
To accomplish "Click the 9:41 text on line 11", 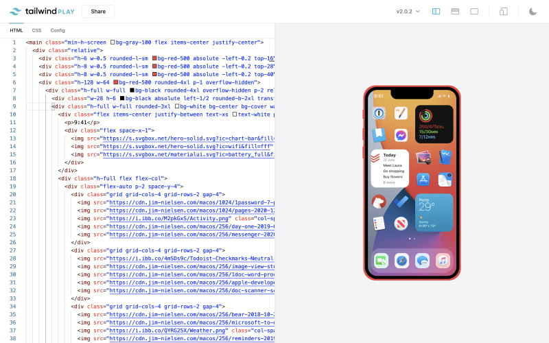I will point(80,123).
